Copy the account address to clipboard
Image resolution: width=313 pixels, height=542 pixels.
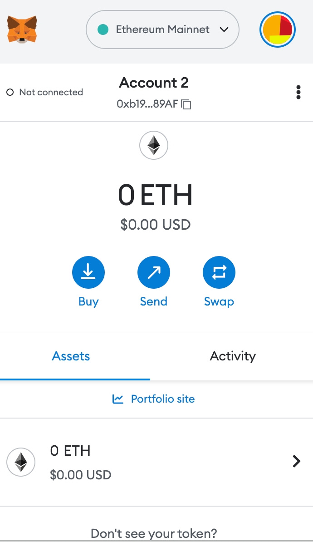(x=186, y=104)
